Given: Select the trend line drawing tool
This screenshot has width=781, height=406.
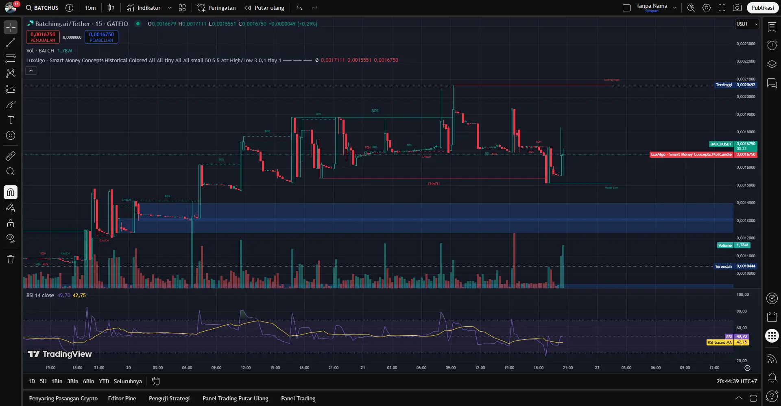Looking at the screenshot, I should 11,43.
